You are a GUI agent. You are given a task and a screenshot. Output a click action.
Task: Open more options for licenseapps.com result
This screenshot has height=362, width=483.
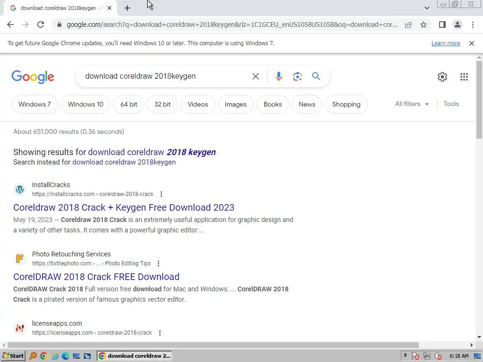[160, 333]
